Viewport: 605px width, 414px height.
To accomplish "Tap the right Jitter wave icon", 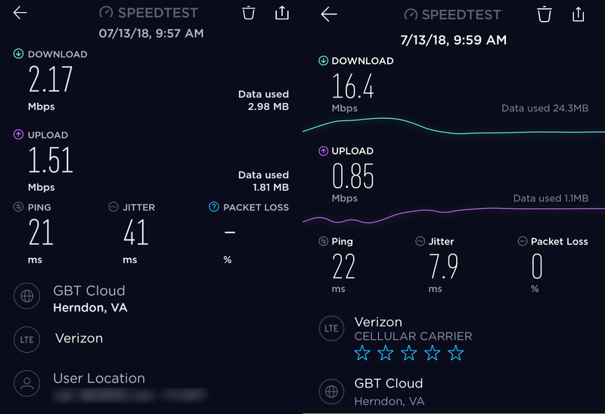I will pos(420,241).
